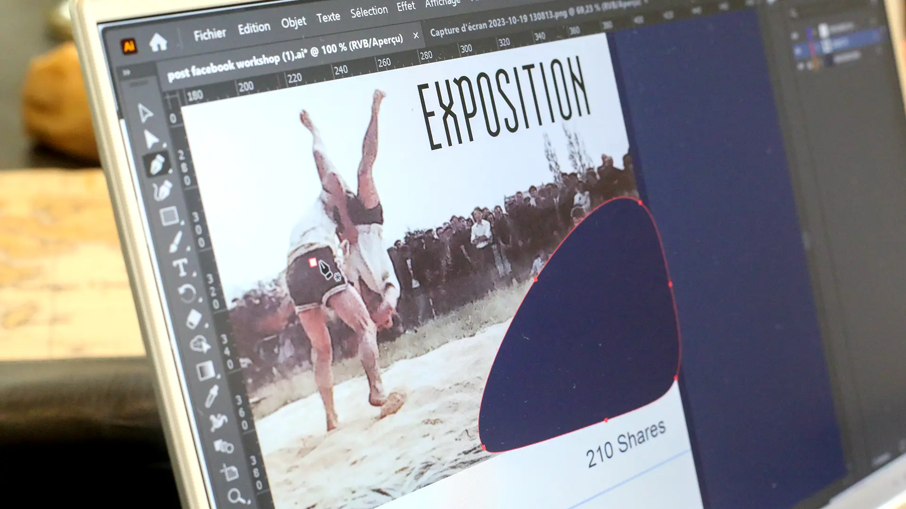Select the Direct Selection tool
The width and height of the screenshot is (906, 509).
point(151,139)
